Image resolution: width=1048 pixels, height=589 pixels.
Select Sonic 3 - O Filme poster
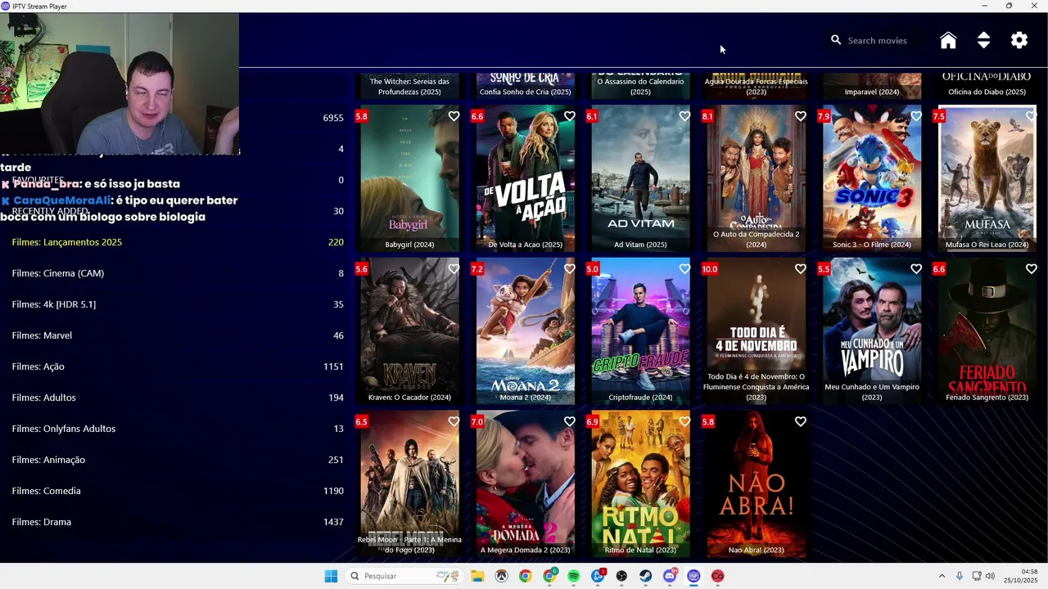tap(871, 178)
